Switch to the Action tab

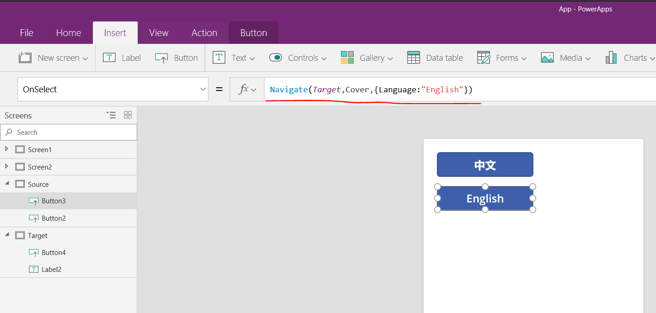(x=204, y=32)
